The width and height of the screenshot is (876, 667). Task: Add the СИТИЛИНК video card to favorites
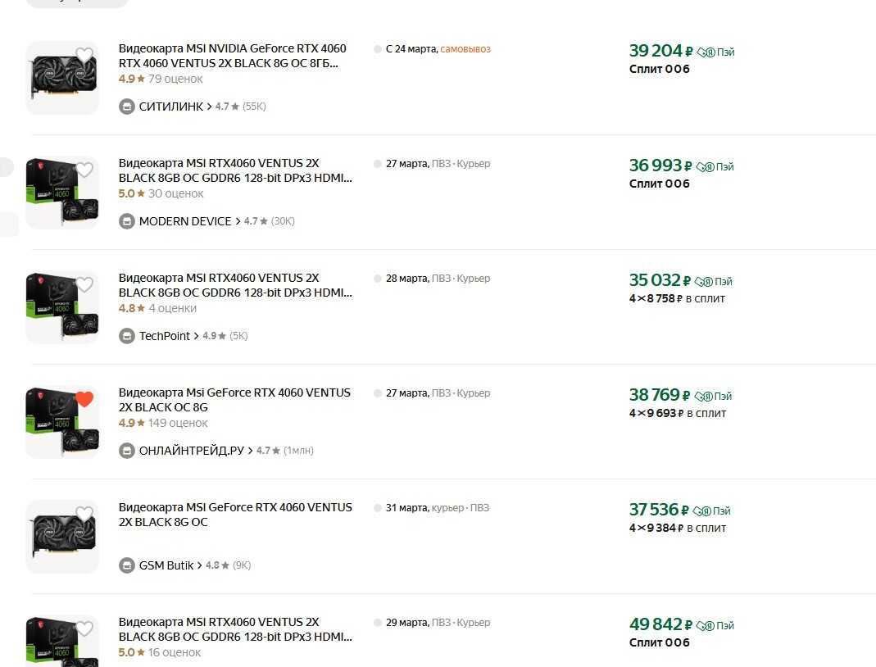click(84, 56)
